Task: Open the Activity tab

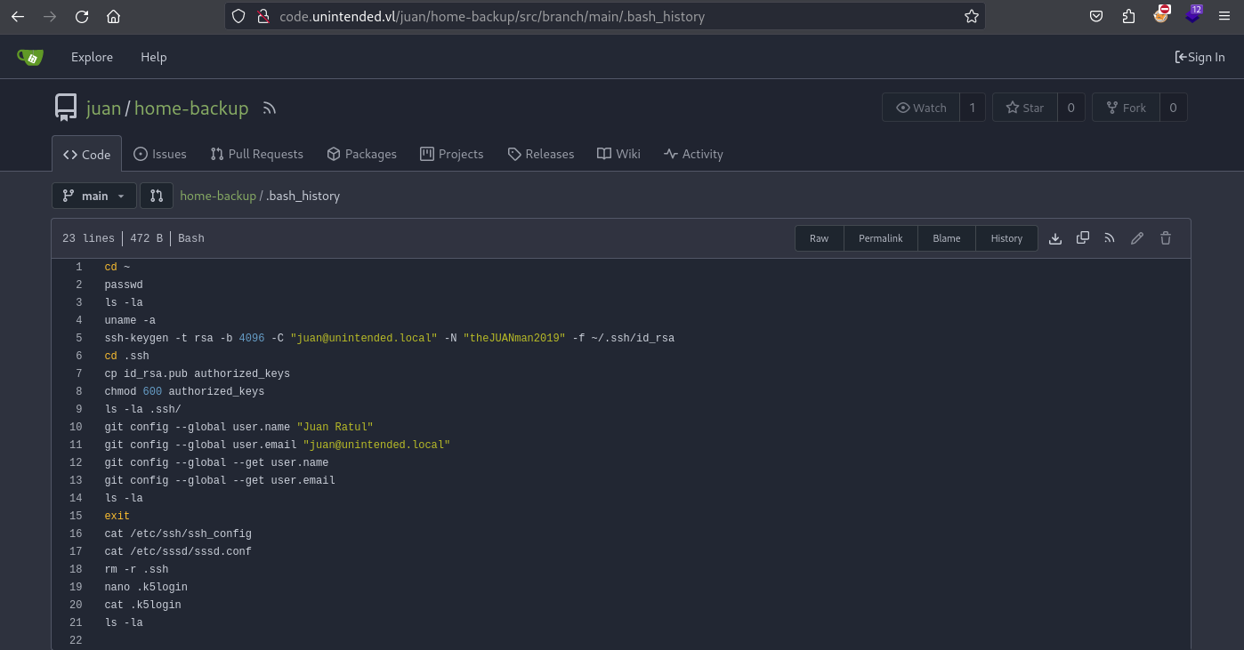Action: pyautogui.click(x=693, y=154)
